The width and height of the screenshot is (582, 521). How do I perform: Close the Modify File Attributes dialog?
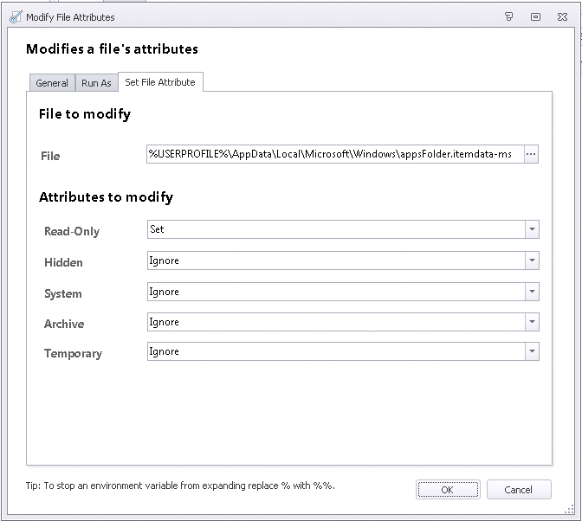point(564,16)
